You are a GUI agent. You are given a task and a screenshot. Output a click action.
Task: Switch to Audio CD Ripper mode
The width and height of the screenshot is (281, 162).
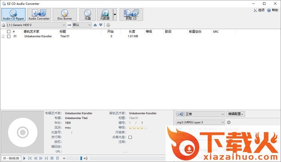click(13, 15)
